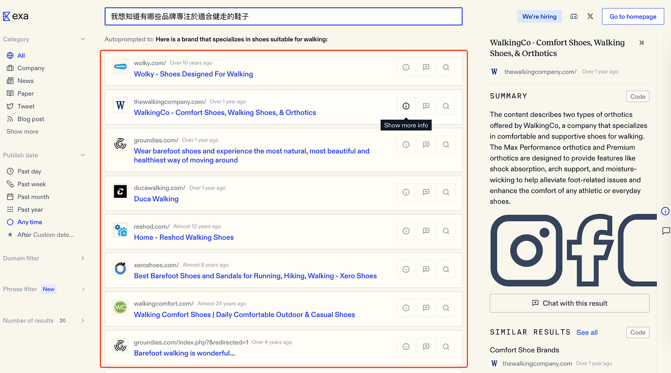Find similar search icon for Wolky result
671x373 pixels.
click(x=446, y=67)
